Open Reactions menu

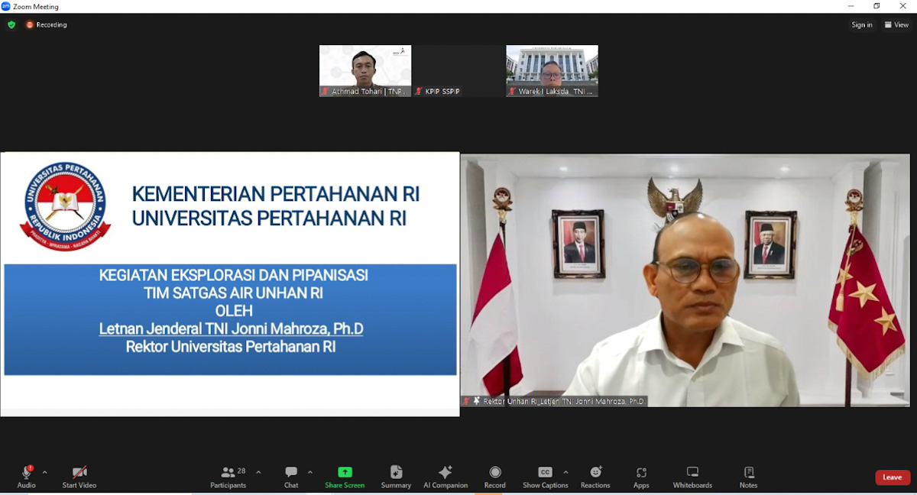(x=595, y=477)
